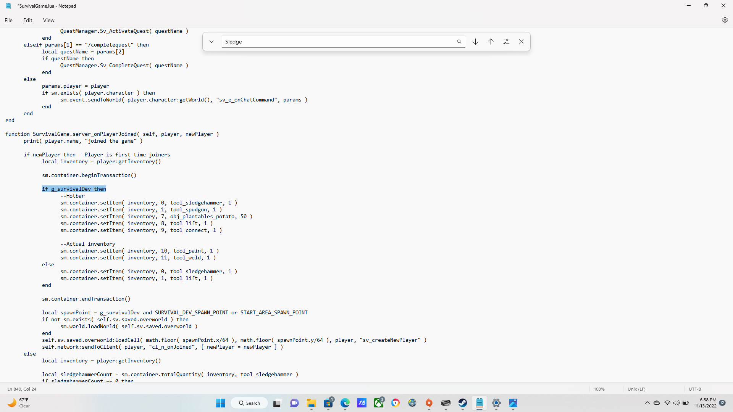Click the find-previous up arrow
Screen dimensions: 733x412
coord(491,42)
